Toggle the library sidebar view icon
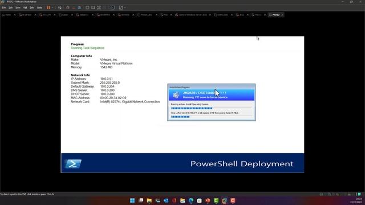 coord(87,7)
